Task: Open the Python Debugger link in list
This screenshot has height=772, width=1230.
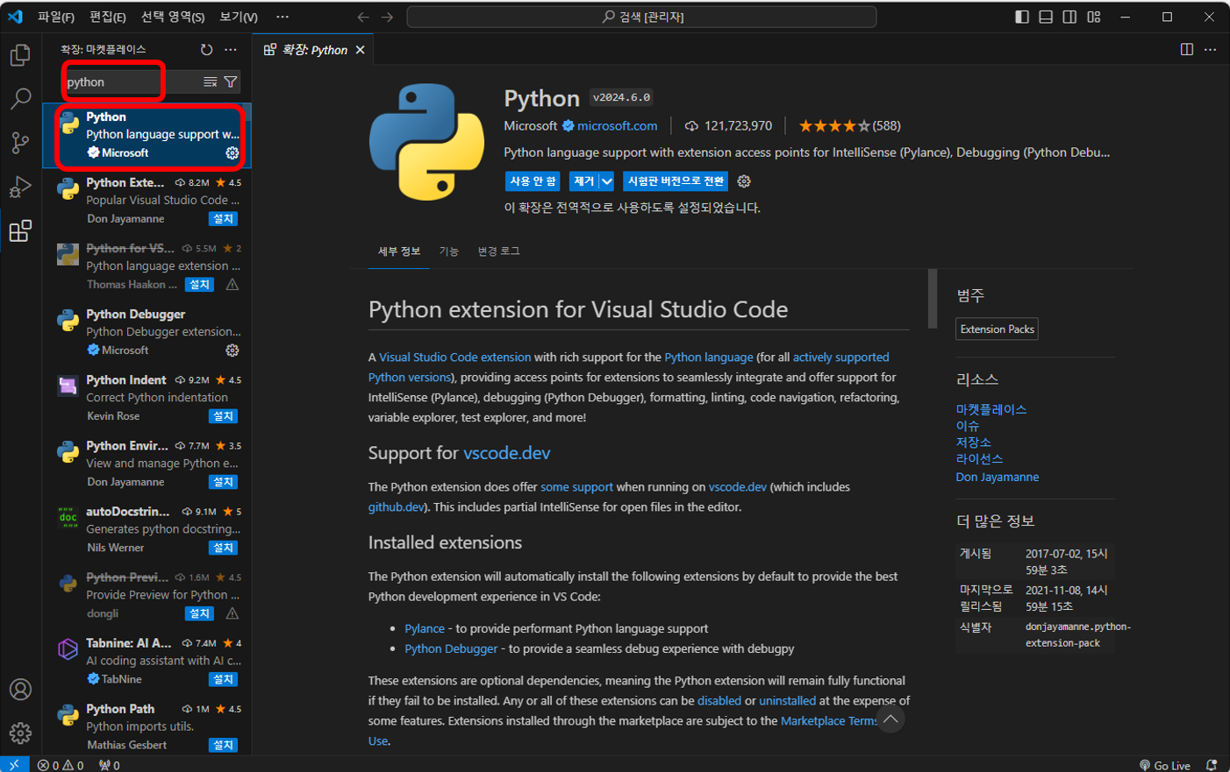Action: 451,649
